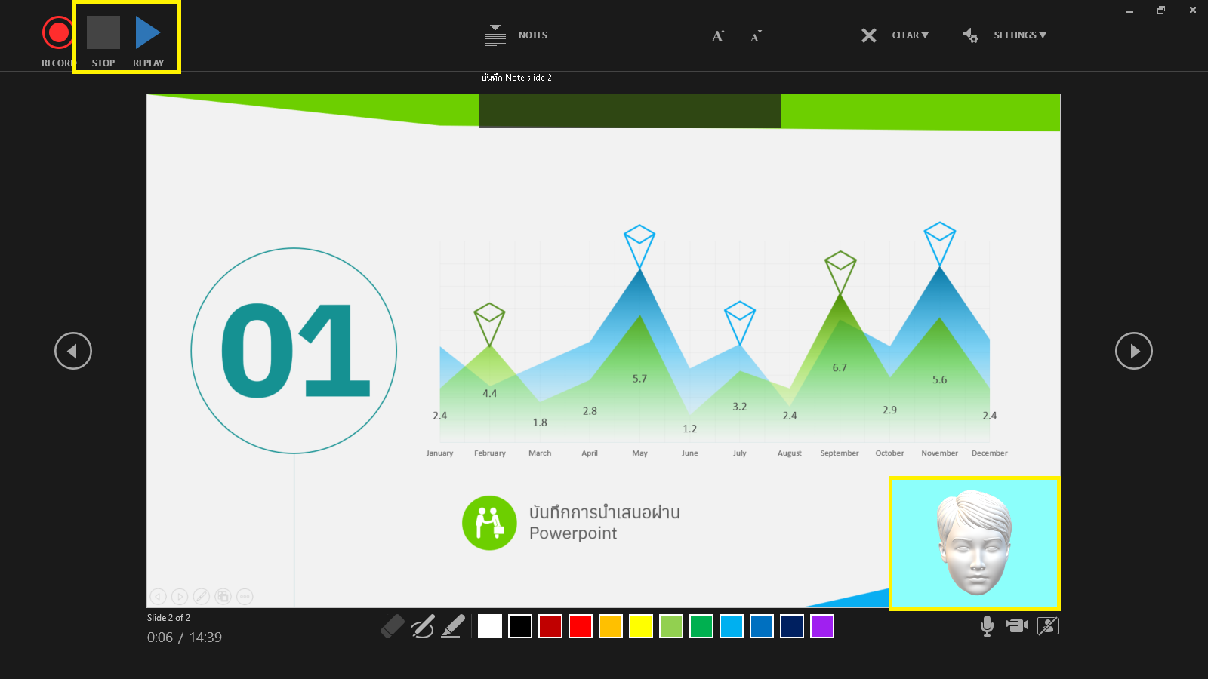Image resolution: width=1208 pixels, height=679 pixels.
Task: Select the Highlighter tool
Action: (x=452, y=626)
